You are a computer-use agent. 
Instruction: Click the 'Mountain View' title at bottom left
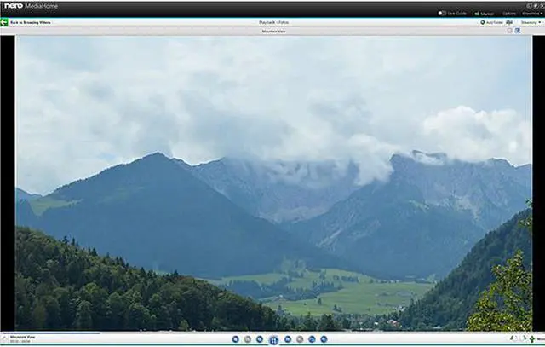22,337
